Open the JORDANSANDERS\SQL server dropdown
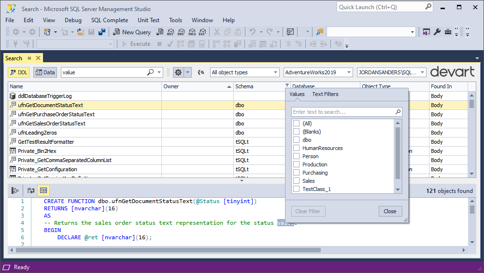Screen dimensions: 484x273 [391, 72]
